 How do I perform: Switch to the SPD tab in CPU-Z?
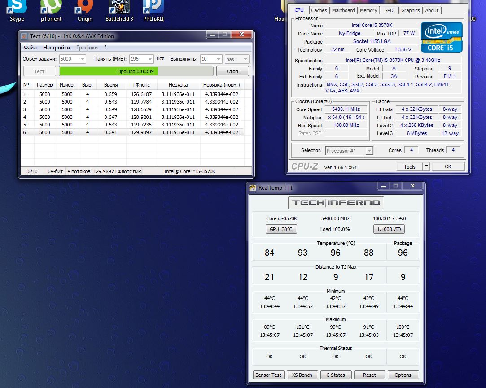tap(389, 10)
